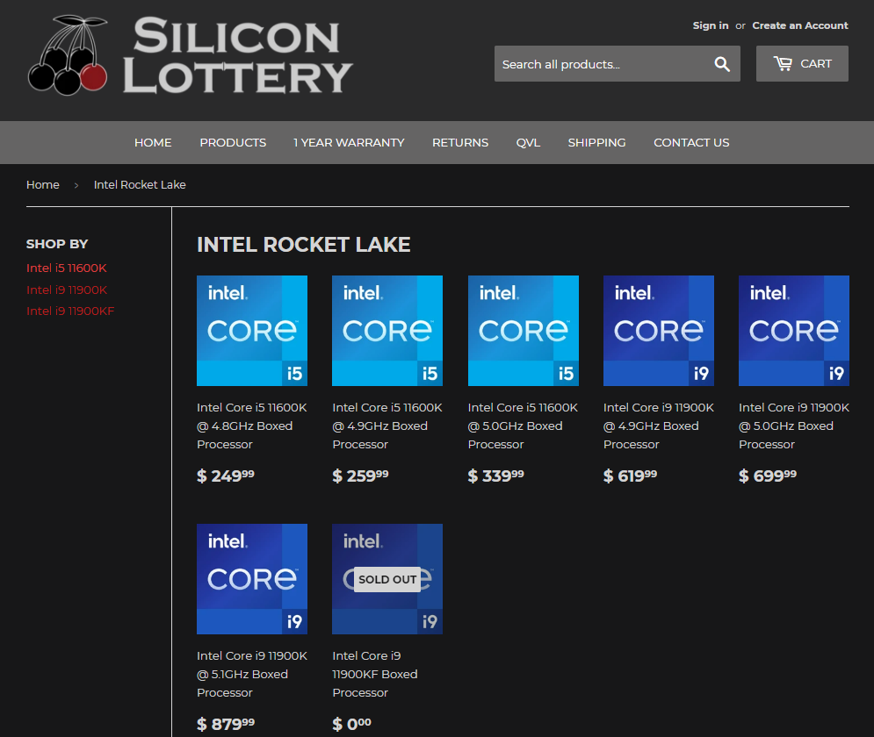Click Intel Core i5 11600K @ 5.0GHz title
Image resolution: width=874 pixels, height=737 pixels.
click(524, 426)
